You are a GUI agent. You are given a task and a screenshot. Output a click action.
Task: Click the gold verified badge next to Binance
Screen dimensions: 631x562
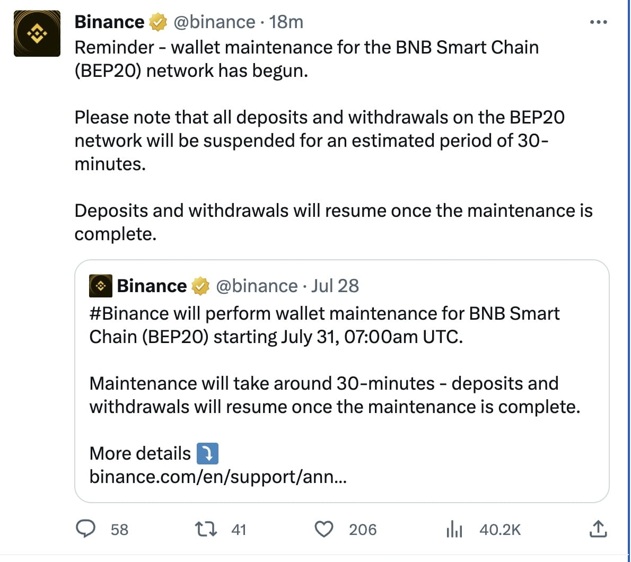157,22
